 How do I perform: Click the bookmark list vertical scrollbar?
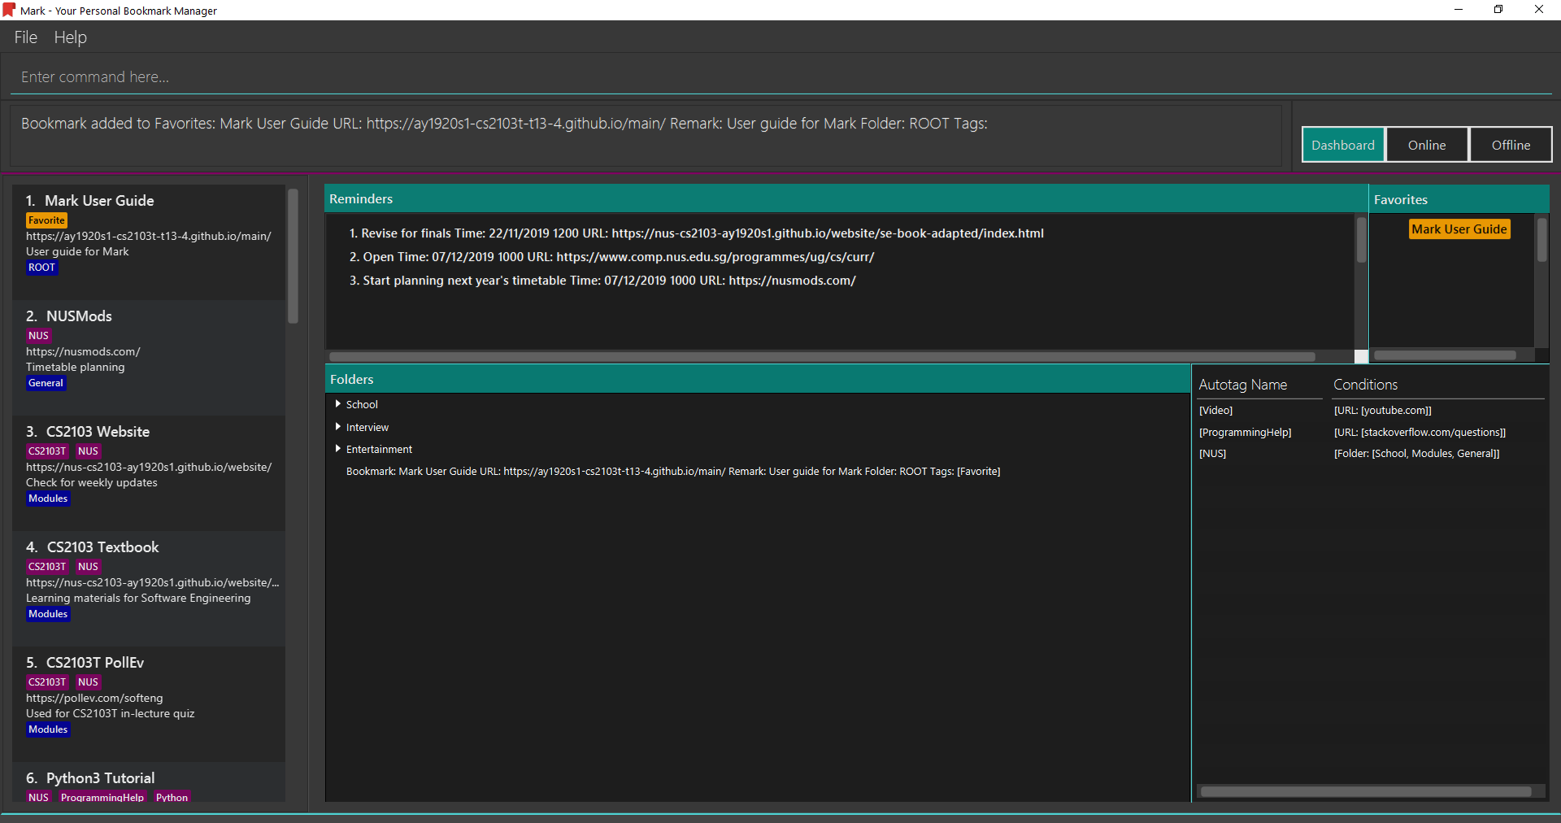pos(293,256)
